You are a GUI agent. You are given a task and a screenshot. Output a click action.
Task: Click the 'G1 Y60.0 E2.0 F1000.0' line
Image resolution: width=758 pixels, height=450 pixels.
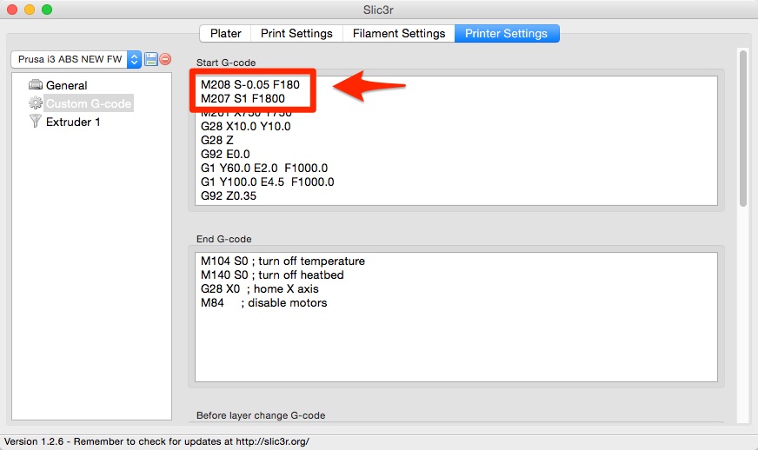(x=264, y=169)
